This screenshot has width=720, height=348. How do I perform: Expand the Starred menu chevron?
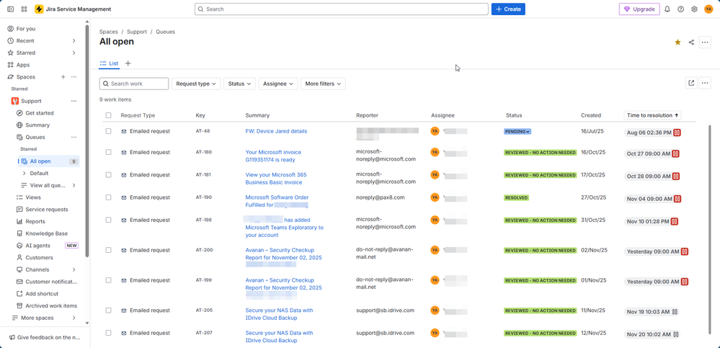pyautogui.click(x=74, y=53)
